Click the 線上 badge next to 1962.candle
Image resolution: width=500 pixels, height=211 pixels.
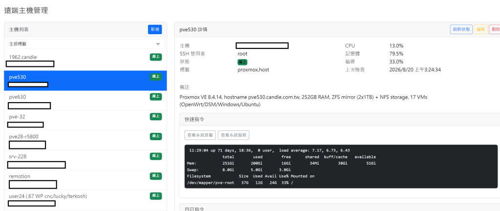tap(156, 57)
